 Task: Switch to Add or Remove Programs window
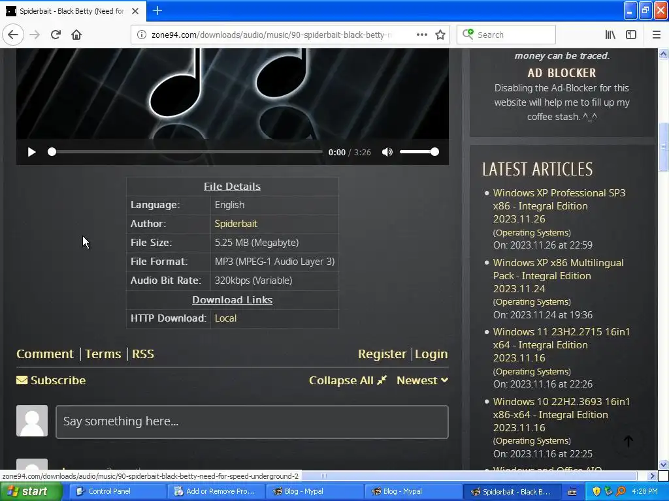pos(216,492)
